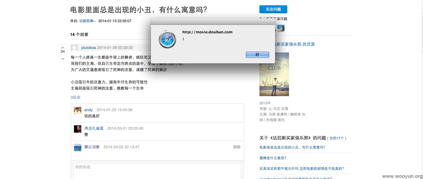Viewport: 423px width, 179px height.
Task: Downvote plutokiss's answer with the down arrow
Action: click(x=63, y=59)
